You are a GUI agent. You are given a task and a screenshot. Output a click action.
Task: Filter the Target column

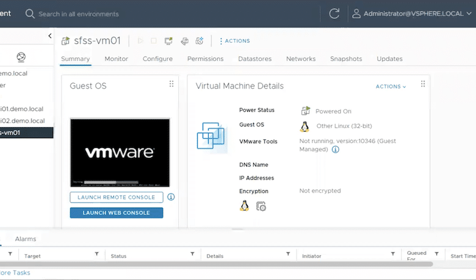point(96,254)
